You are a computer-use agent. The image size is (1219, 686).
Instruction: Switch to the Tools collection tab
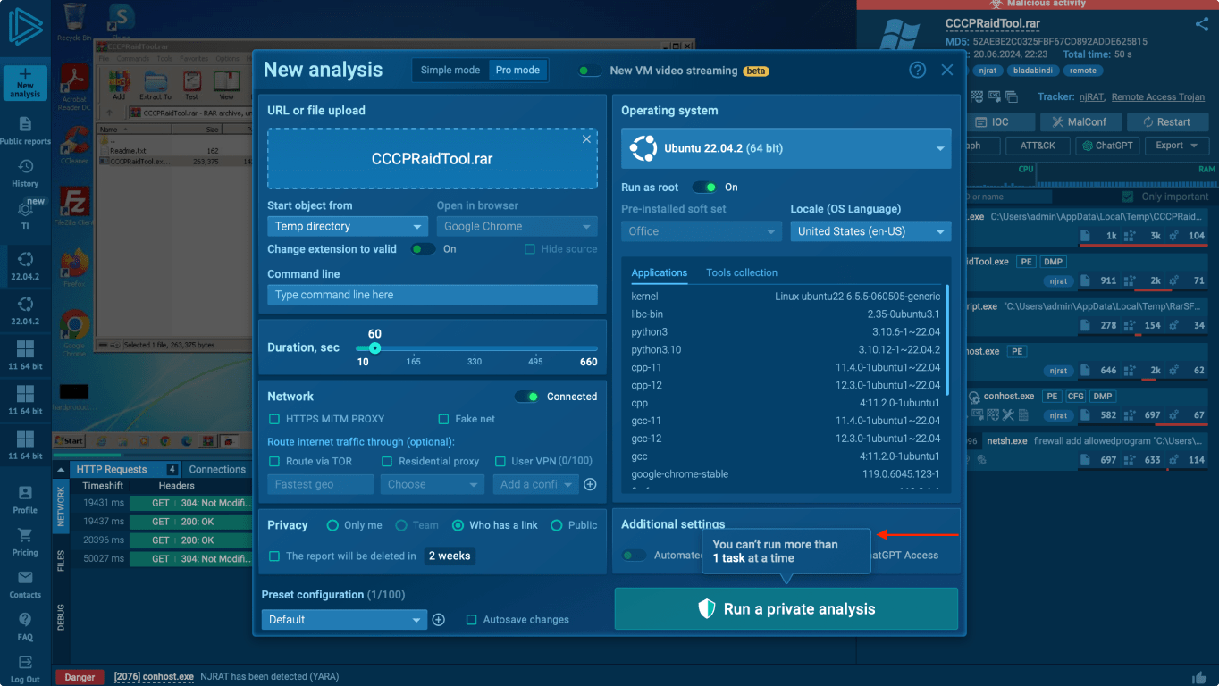tap(741, 272)
